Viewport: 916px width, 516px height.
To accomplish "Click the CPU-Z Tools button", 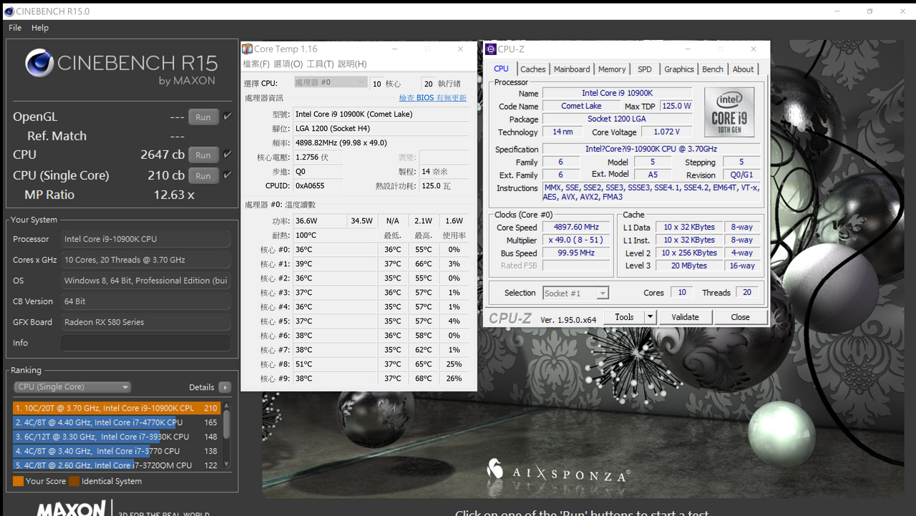I will pos(624,317).
